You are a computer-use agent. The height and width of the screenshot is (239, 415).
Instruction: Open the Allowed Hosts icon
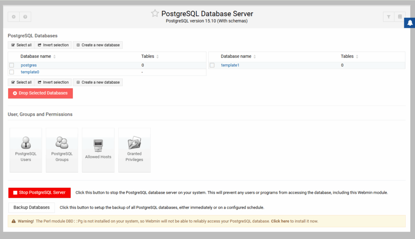pos(98,150)
